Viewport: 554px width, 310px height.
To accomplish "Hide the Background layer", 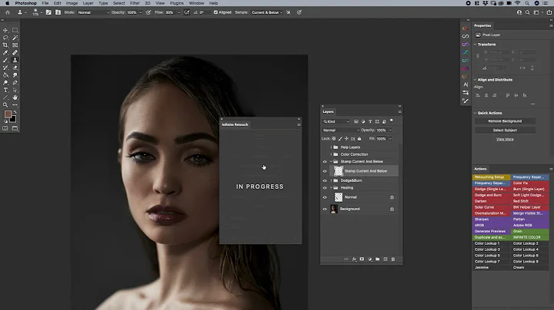I will [x=325, y=209].
